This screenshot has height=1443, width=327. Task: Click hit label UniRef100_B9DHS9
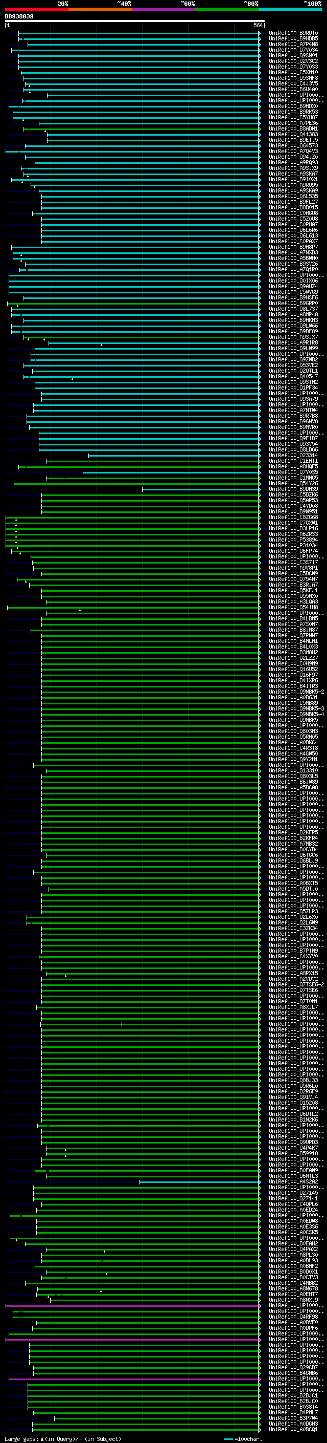pos(293,489)
